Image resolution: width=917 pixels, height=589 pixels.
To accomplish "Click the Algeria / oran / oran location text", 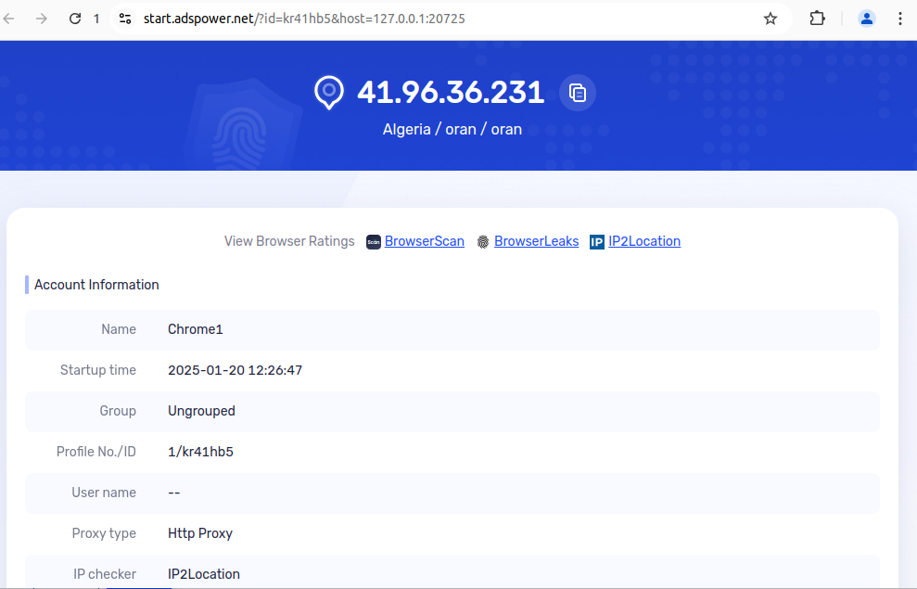I will coord(452,129).
